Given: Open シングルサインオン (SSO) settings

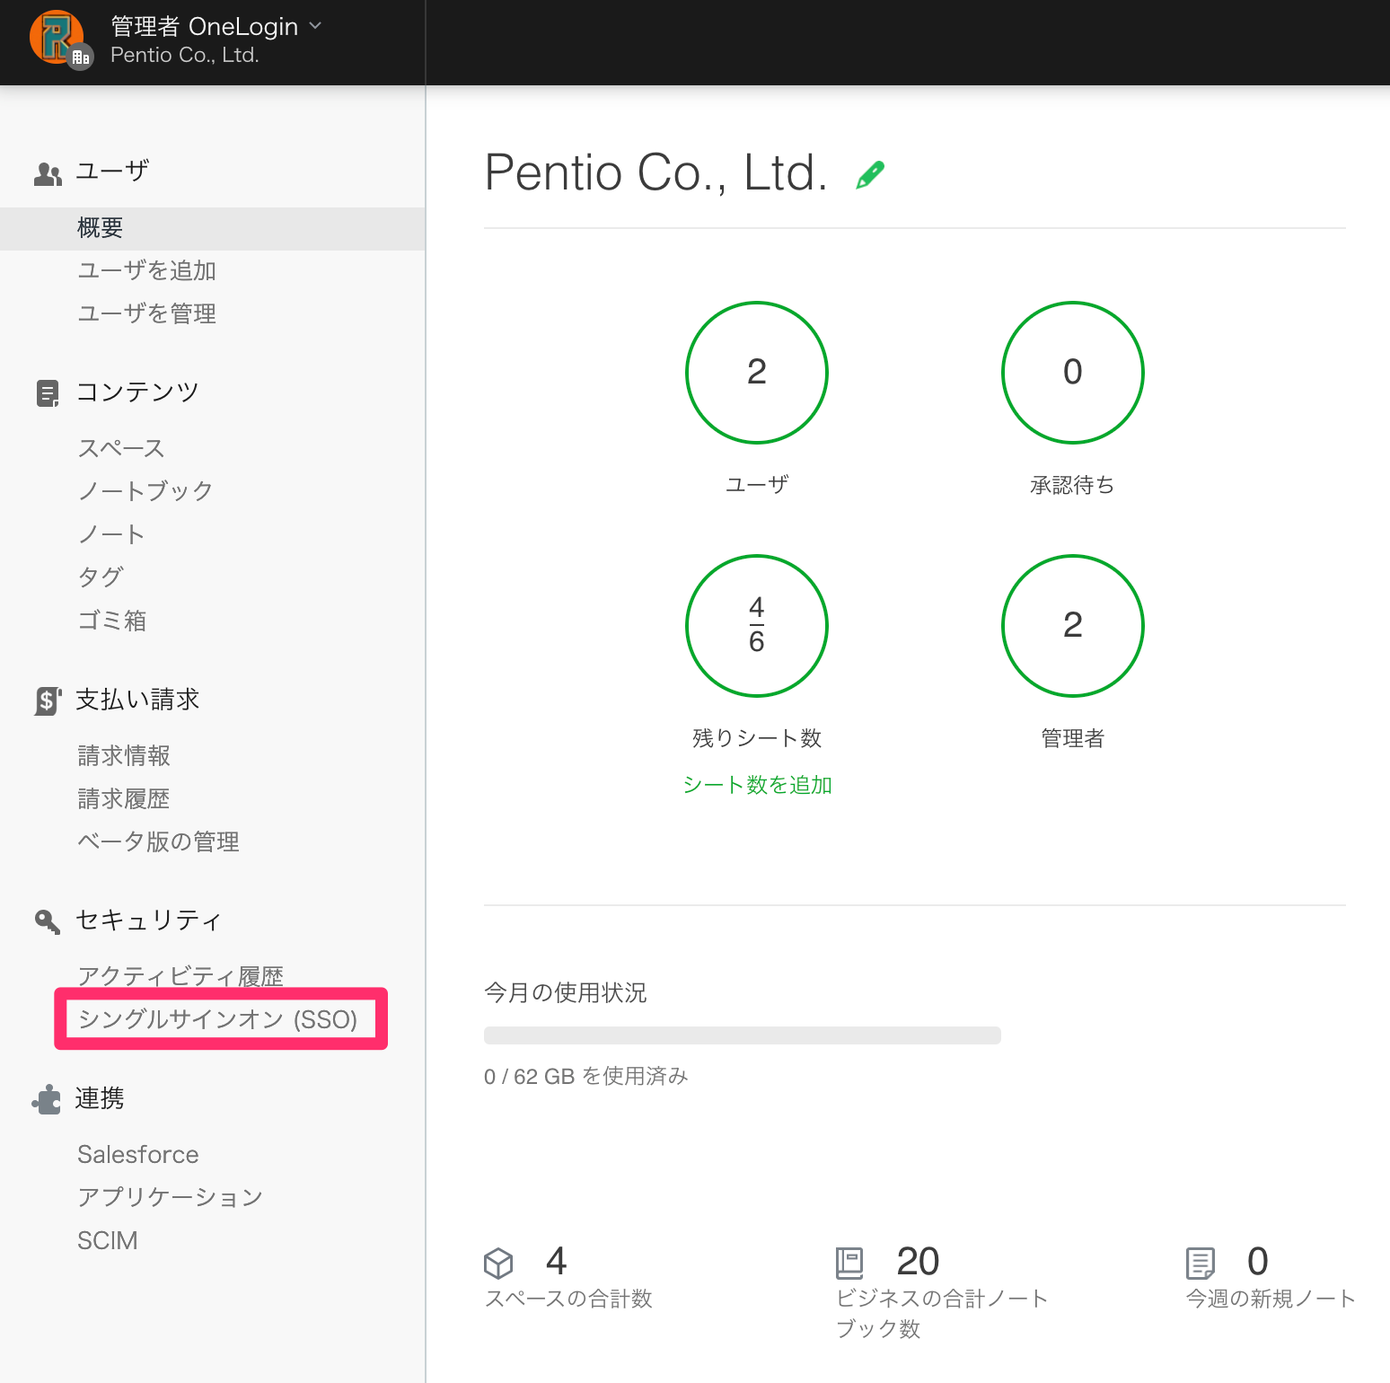Looking at the screenshot, I should coord(218,1019).
